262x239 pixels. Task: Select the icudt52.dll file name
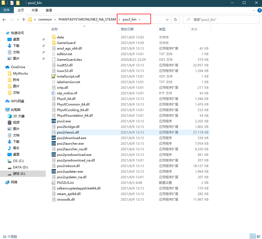tap(65, 65)
